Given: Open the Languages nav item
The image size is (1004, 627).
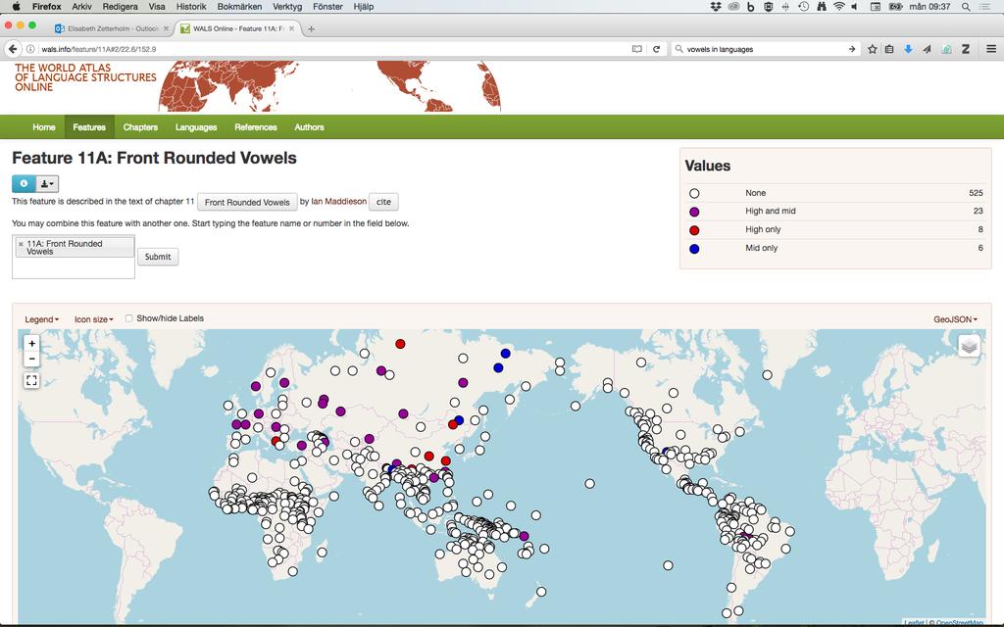Looking at the screenshot, I should point(196,126).
